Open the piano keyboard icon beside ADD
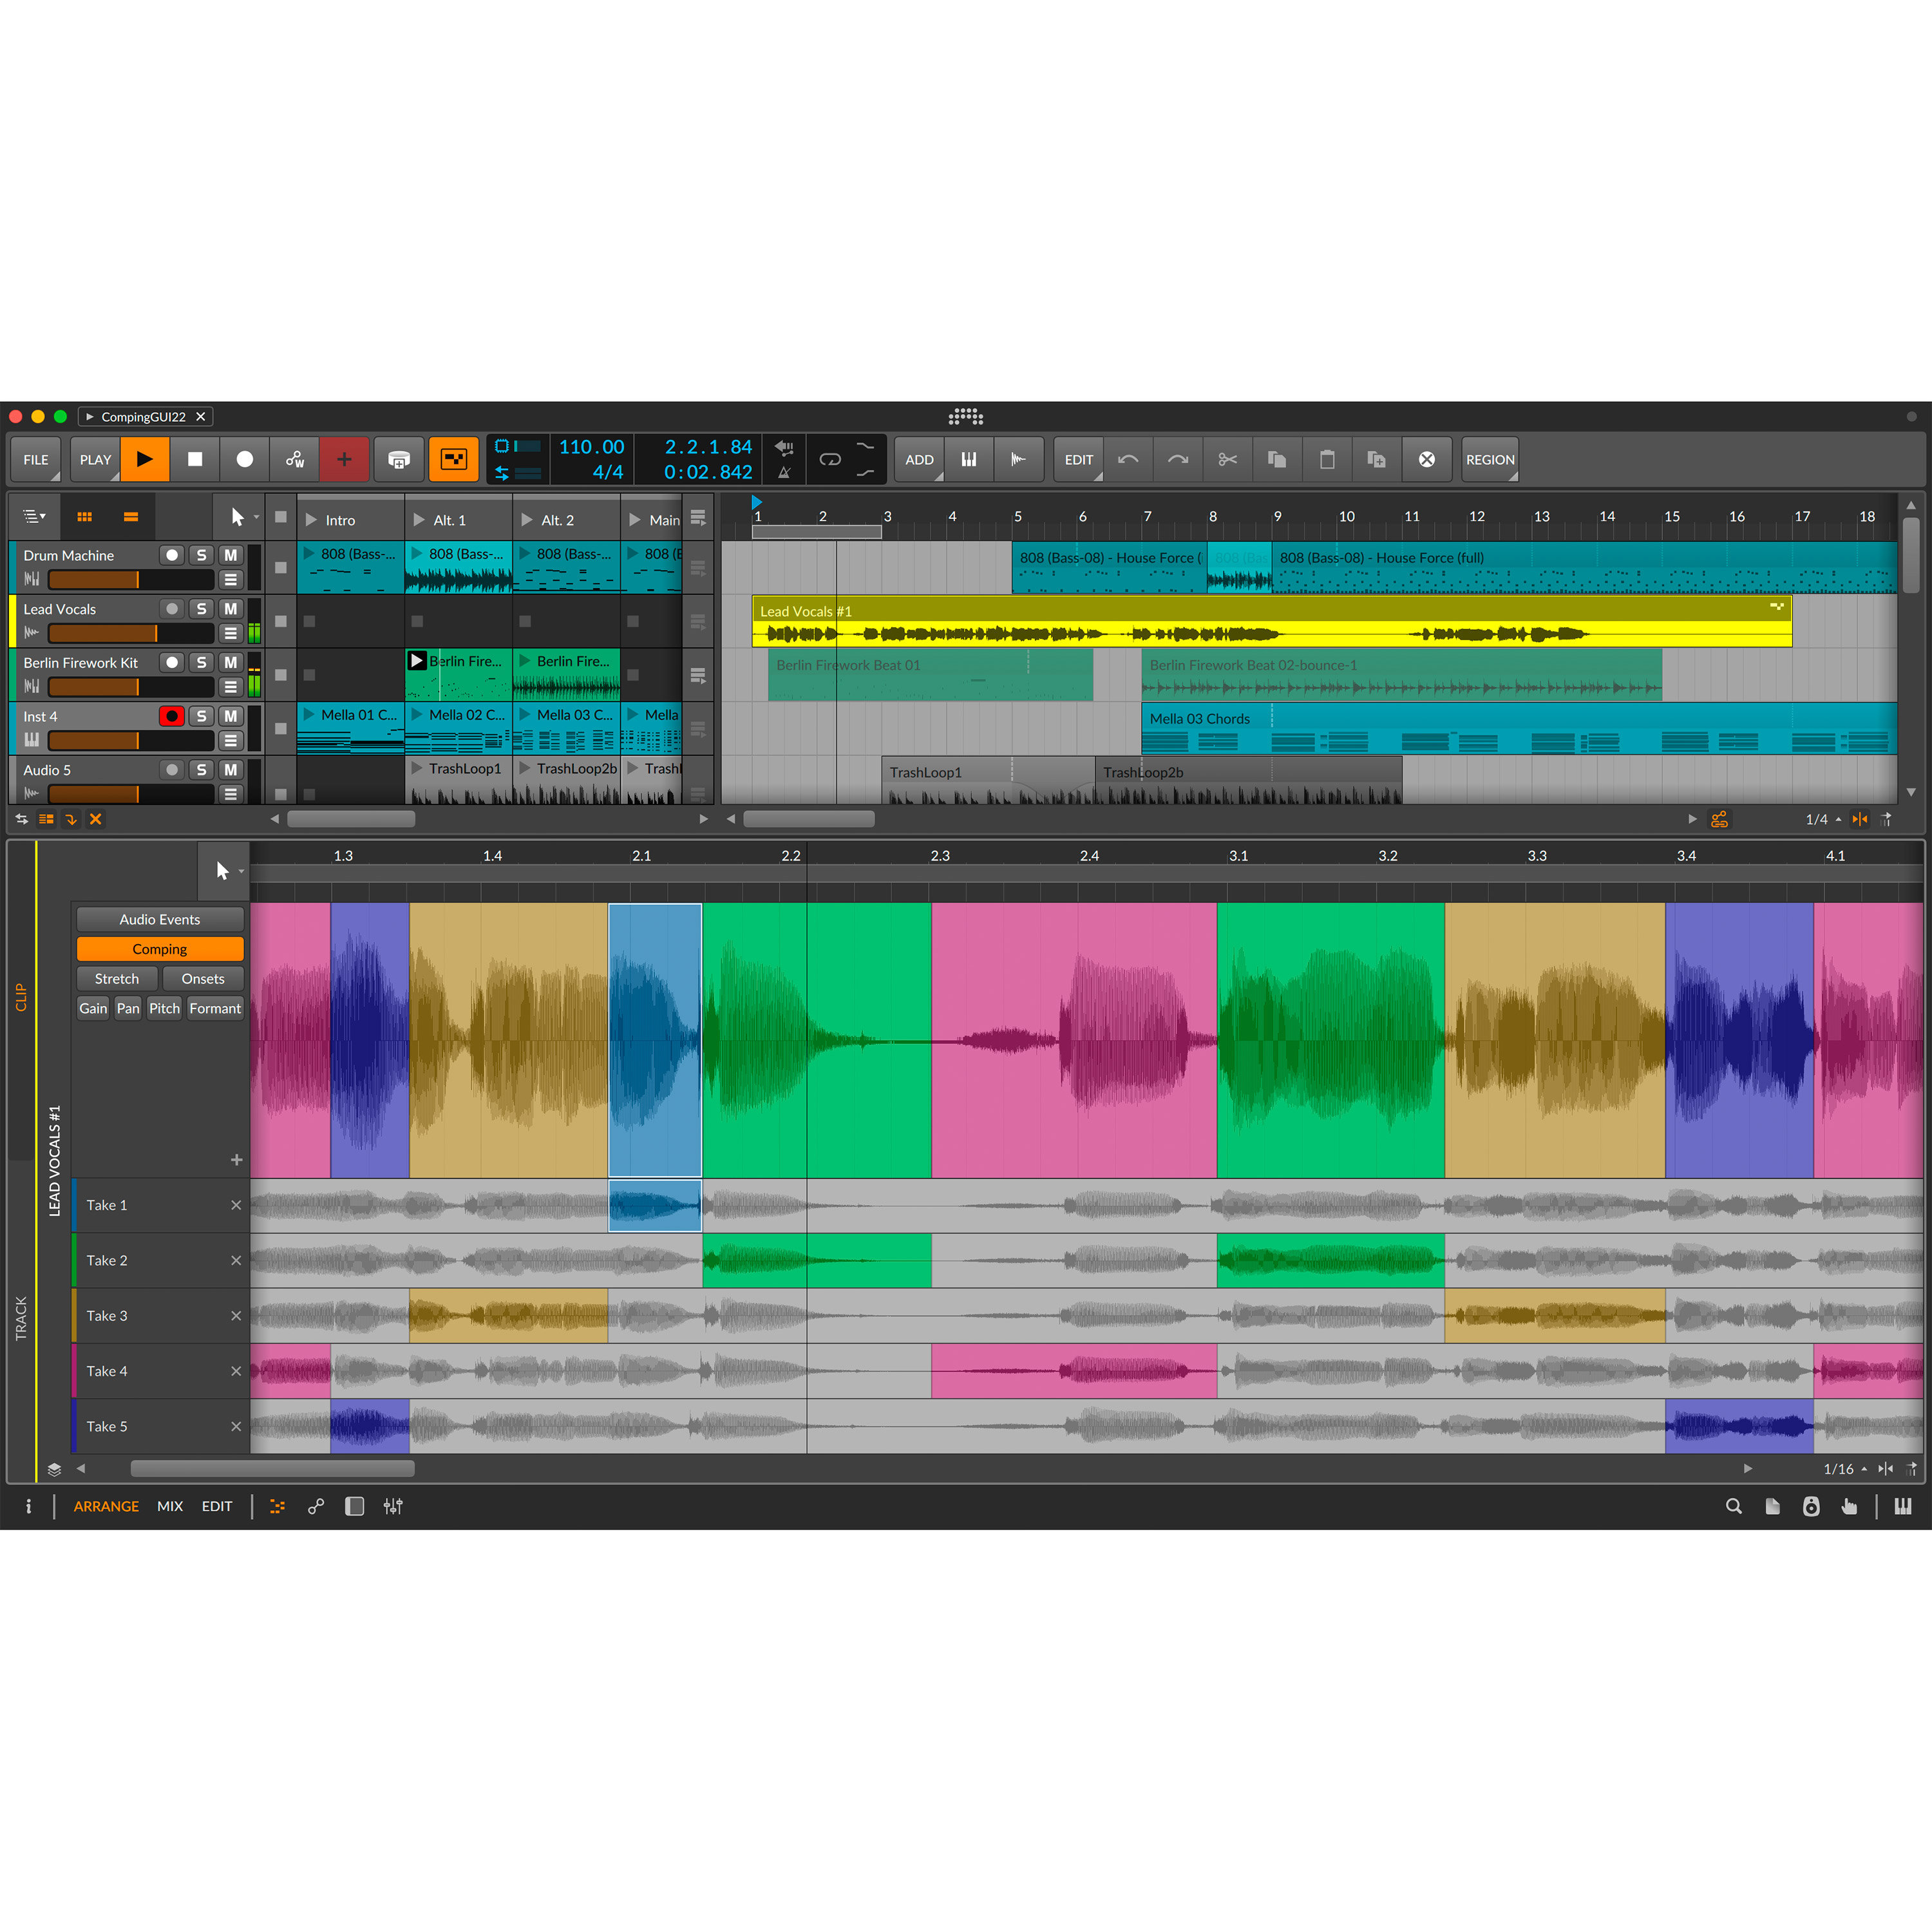The width and height of the screenshot is (1932, 1932). pos(968,459)
